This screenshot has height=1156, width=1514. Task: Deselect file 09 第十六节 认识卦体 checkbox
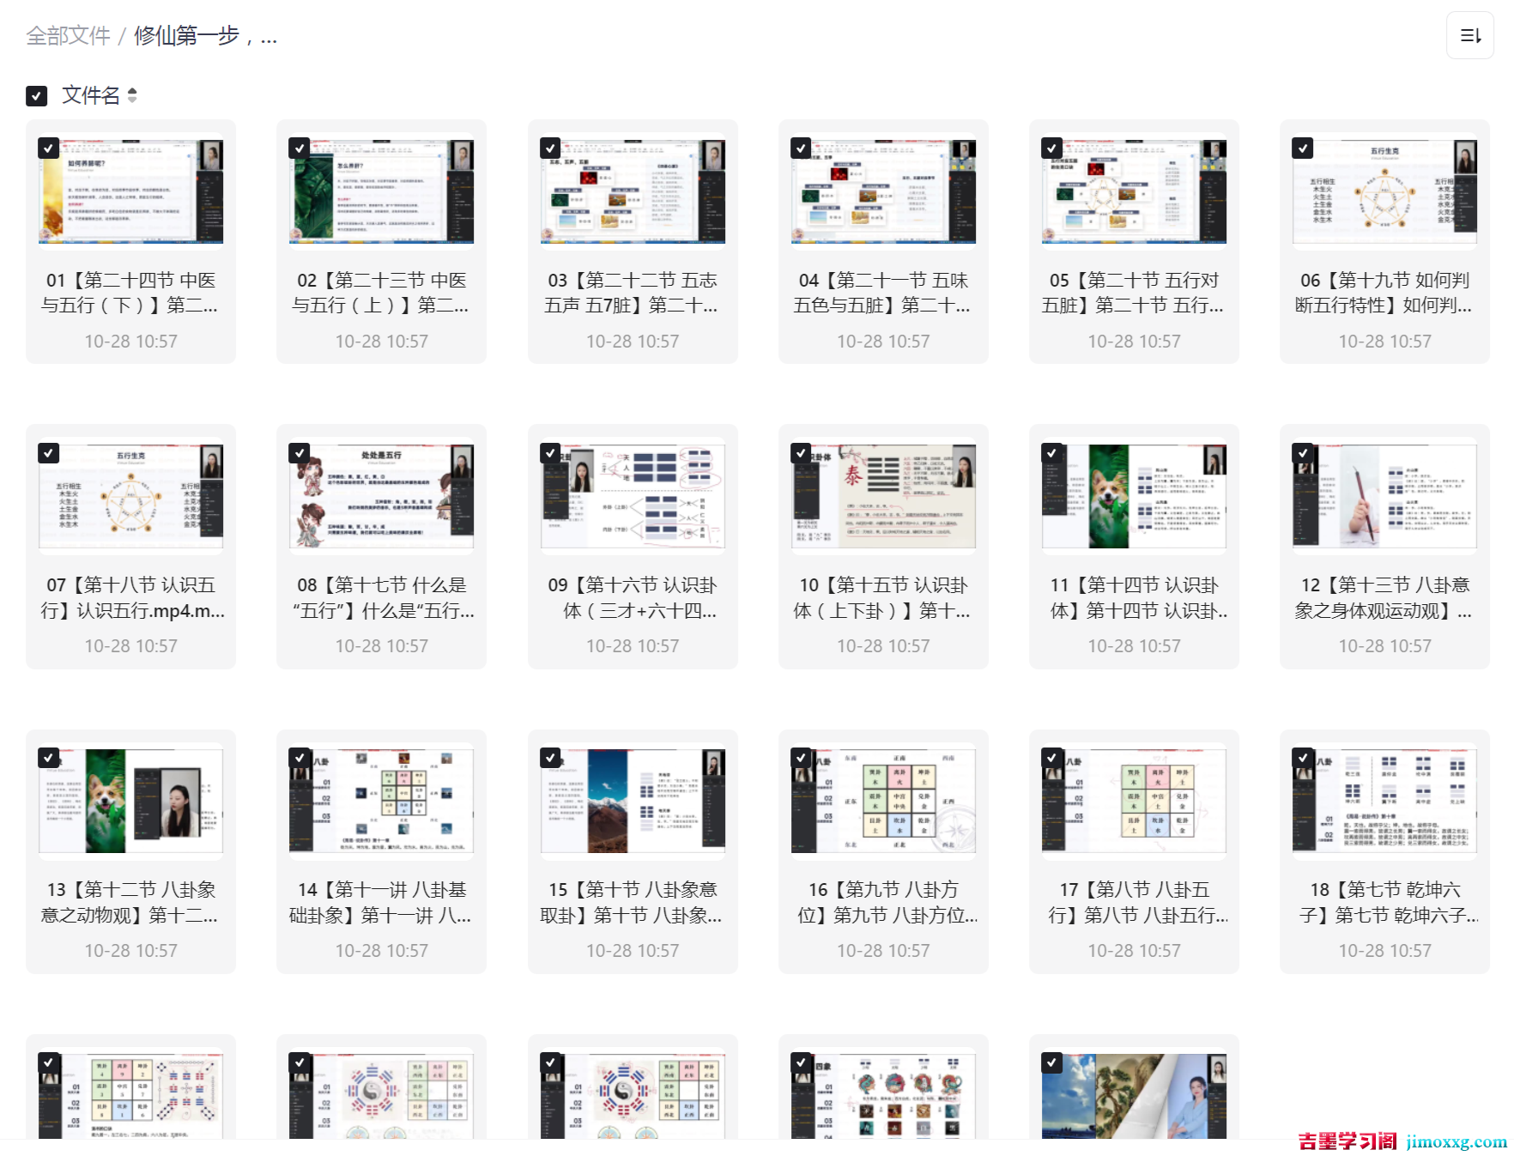tap(550, 453)
